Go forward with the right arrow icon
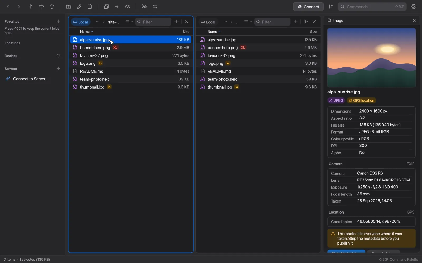 pyautogui.click(x=19, y=7)
